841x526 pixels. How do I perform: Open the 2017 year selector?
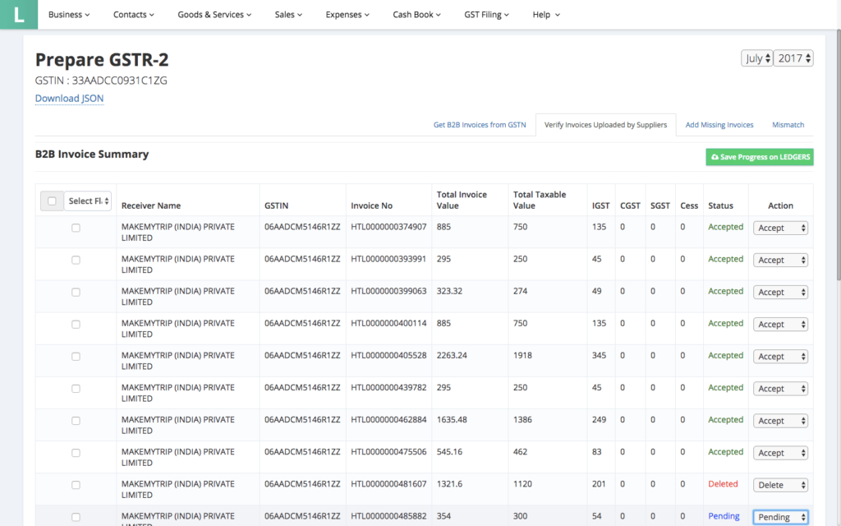click(793, 58)
